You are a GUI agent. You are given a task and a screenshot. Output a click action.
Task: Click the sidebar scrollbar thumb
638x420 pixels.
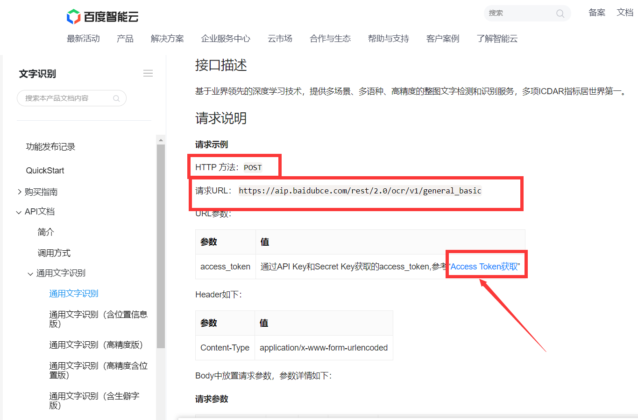coord(161,246)
